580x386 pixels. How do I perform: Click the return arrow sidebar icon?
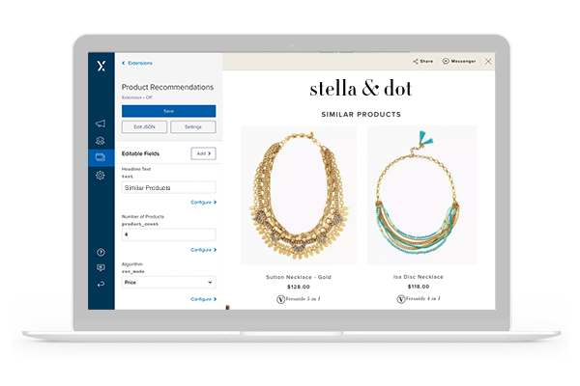pos(101,284)
